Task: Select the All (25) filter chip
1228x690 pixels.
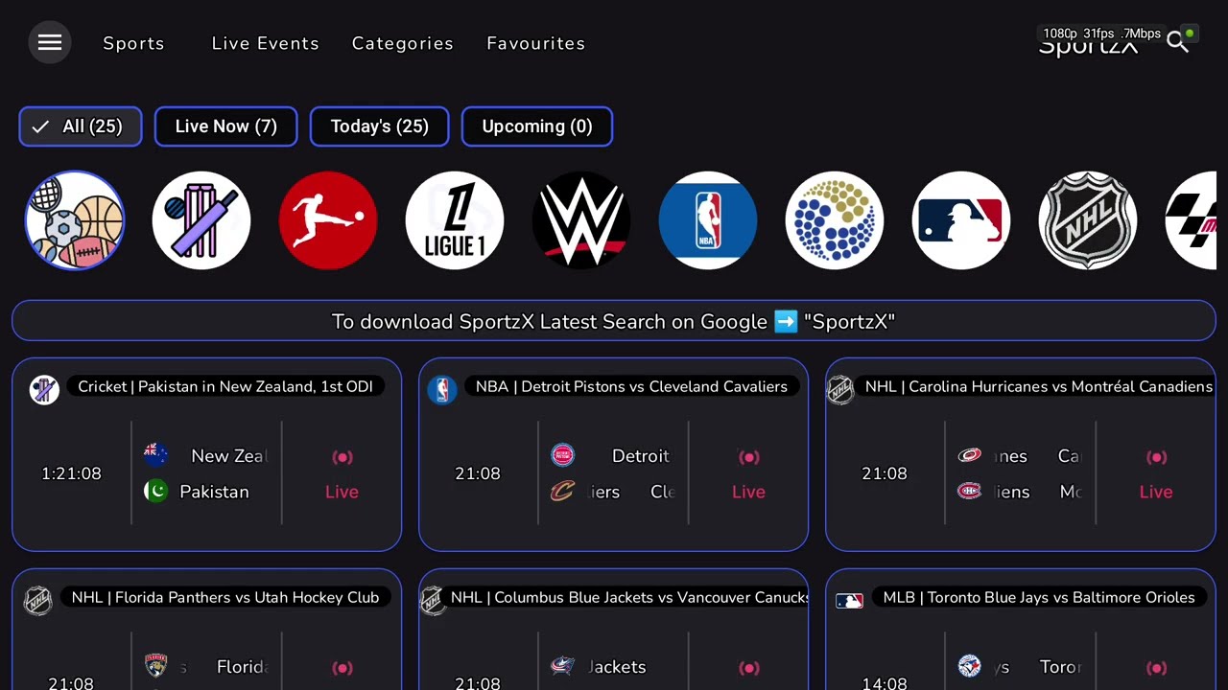Action: [81, 126]
